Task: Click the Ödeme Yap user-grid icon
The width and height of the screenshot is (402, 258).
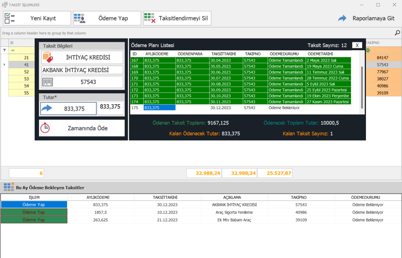Action: [x=79, y=18]
